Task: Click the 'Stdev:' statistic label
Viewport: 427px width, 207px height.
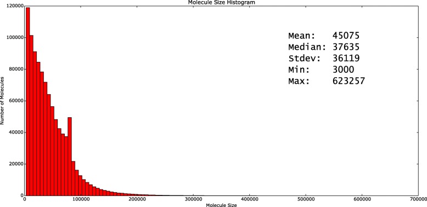Action: tap(305, 59)
